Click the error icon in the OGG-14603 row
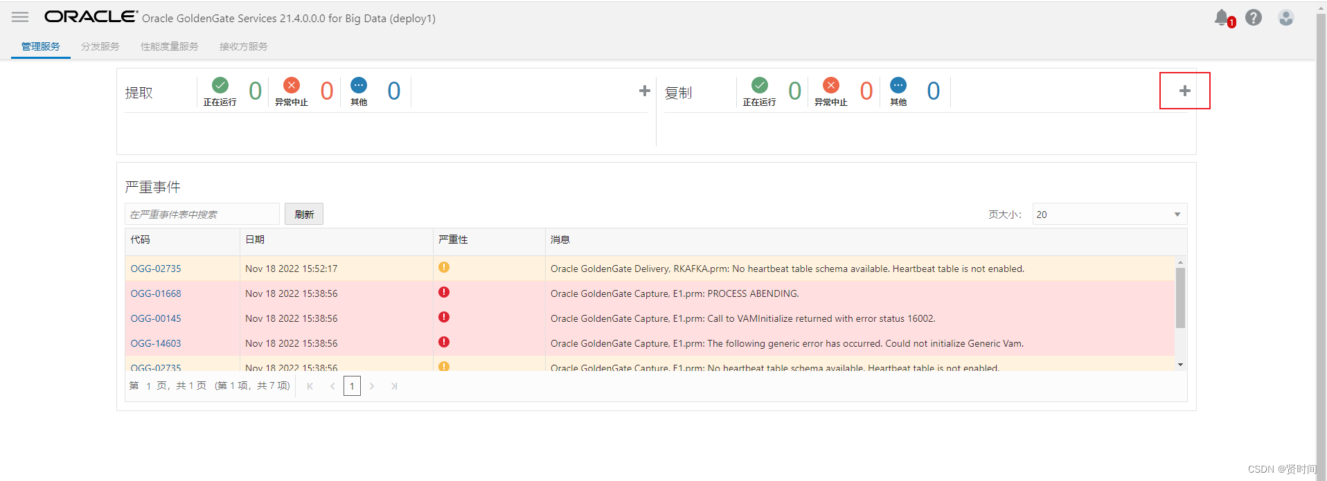The image size is (1327, 481). pyautogui.click(x=444, y=342)
